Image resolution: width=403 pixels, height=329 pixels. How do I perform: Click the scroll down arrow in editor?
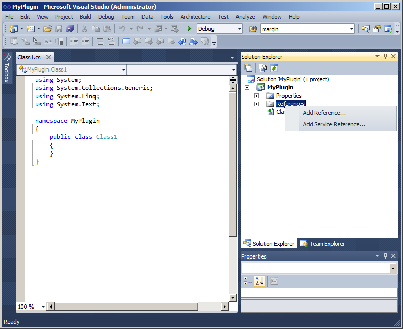[x=233, y=298]
